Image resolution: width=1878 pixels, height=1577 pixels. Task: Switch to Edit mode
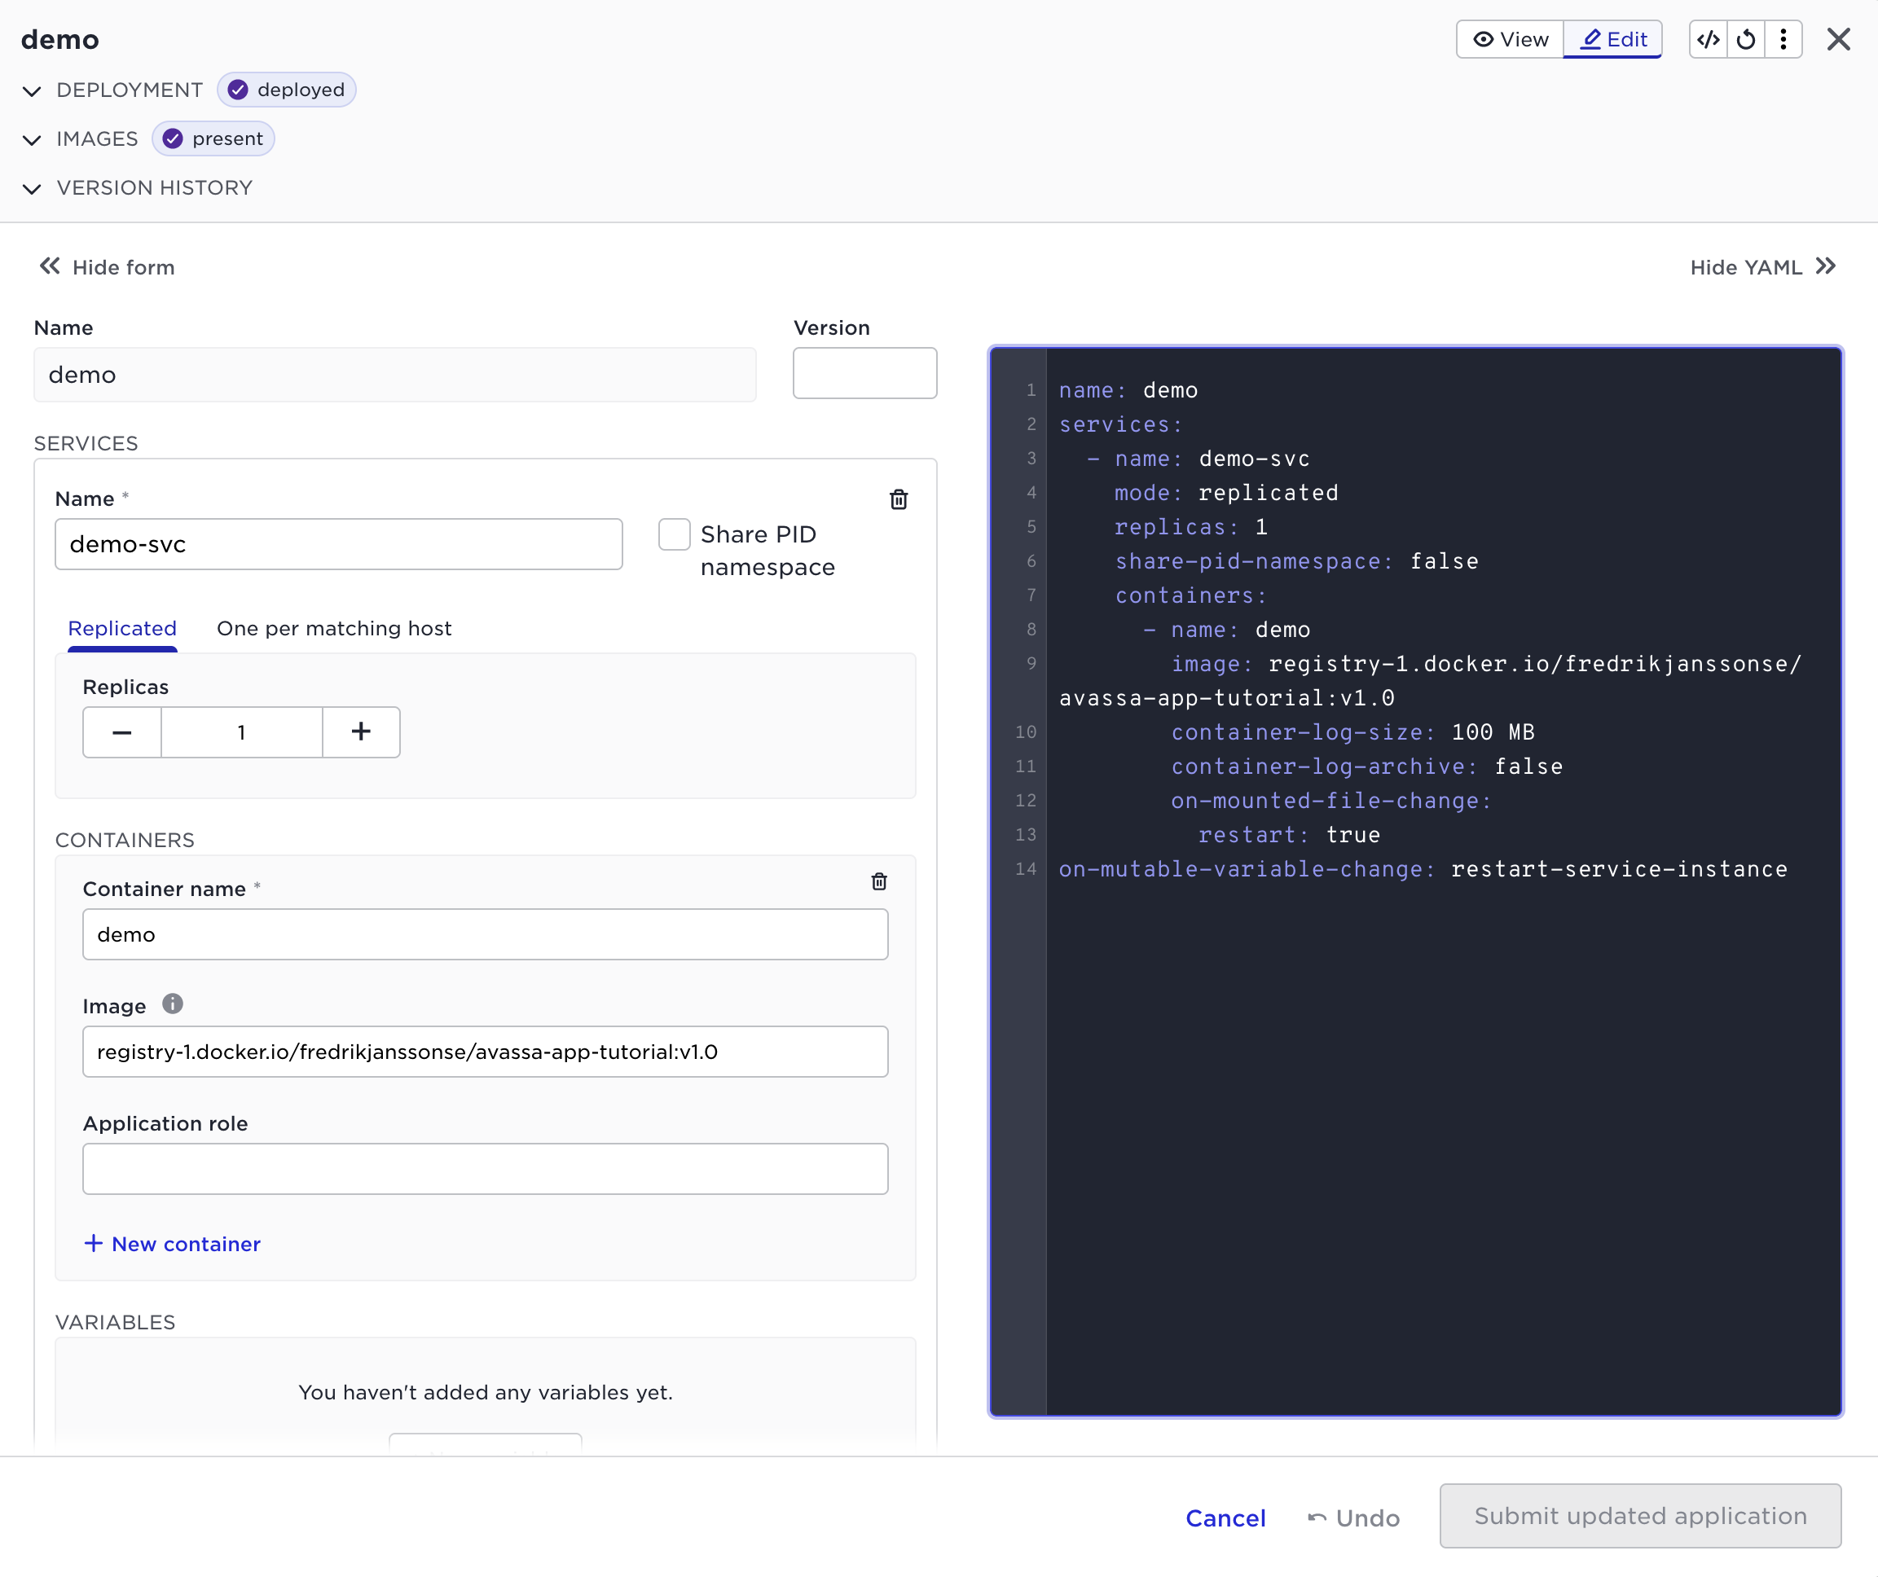[x=1613, y=39]
